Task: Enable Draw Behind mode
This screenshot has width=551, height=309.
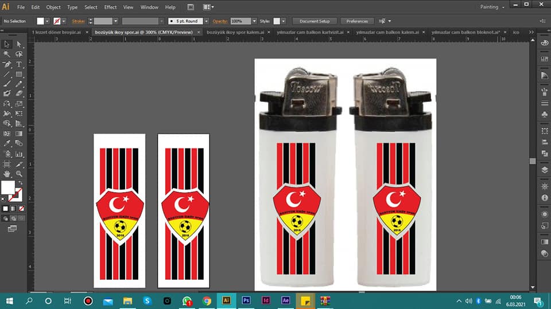Action: point(13,218)
